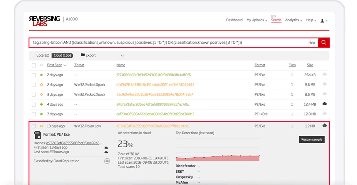Screen dimensions: 357x185
Task: Click Help link inside search bar
Action: [312, 43]
